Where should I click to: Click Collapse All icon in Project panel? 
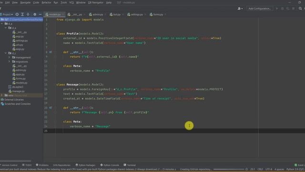tap(28, 14)
